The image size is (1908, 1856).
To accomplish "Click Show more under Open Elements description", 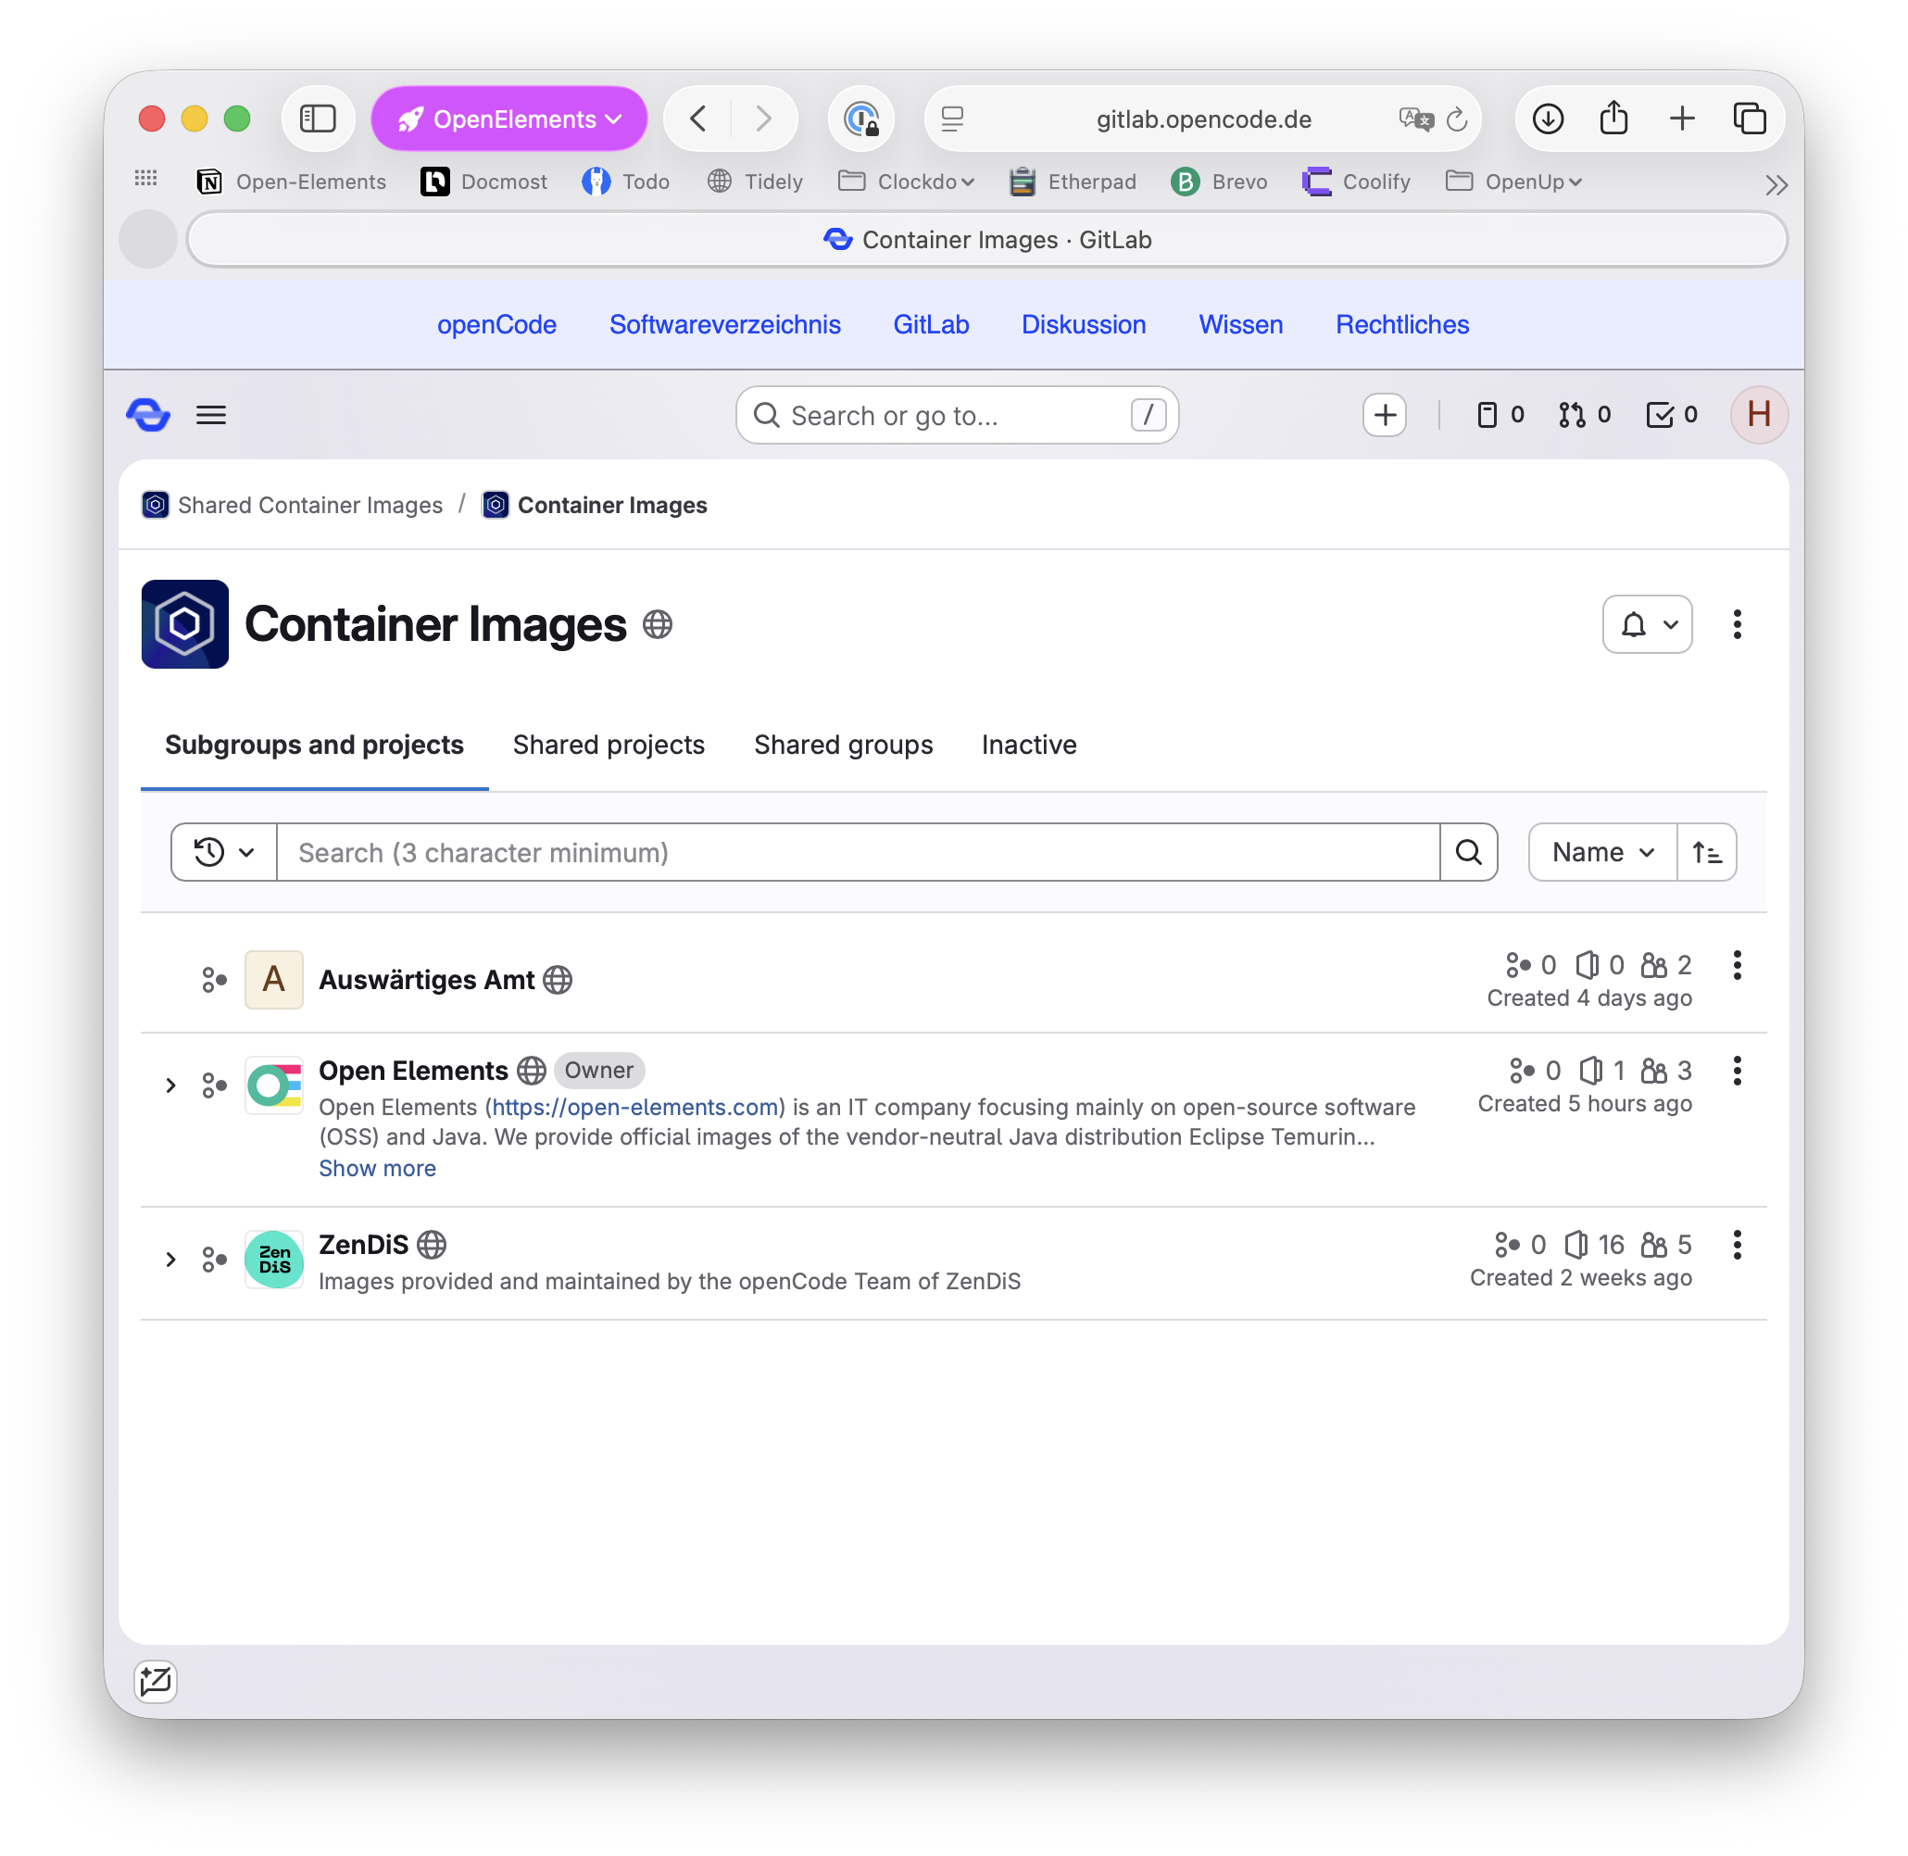I will tap(377, 1168).
